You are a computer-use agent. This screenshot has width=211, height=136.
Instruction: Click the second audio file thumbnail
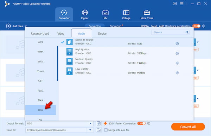15,73
